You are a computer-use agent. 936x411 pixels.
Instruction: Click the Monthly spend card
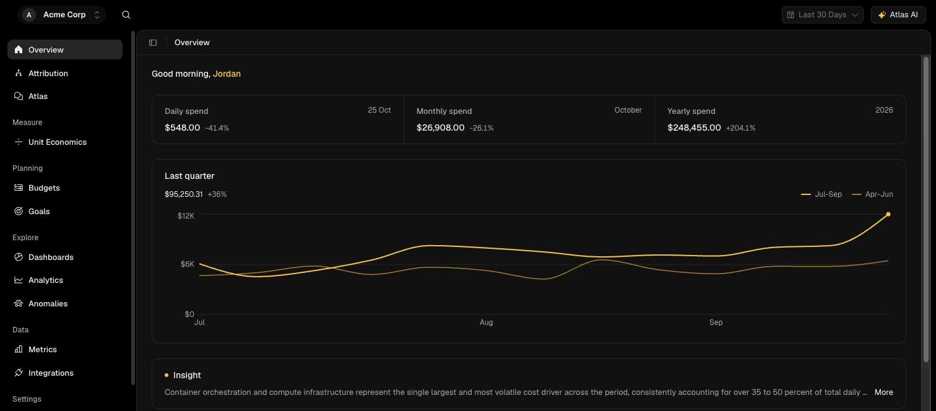click(529, 119)
